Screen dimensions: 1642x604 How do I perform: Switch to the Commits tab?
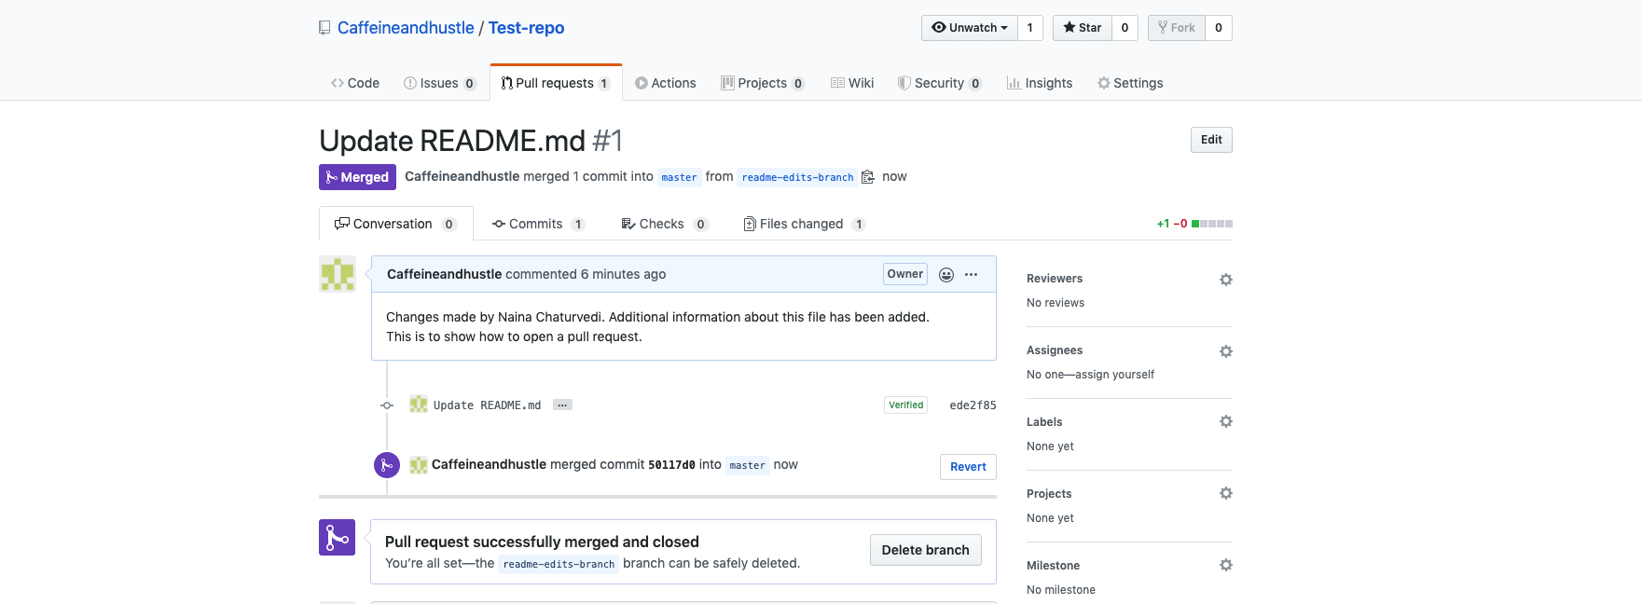click(x=538, y=224)
